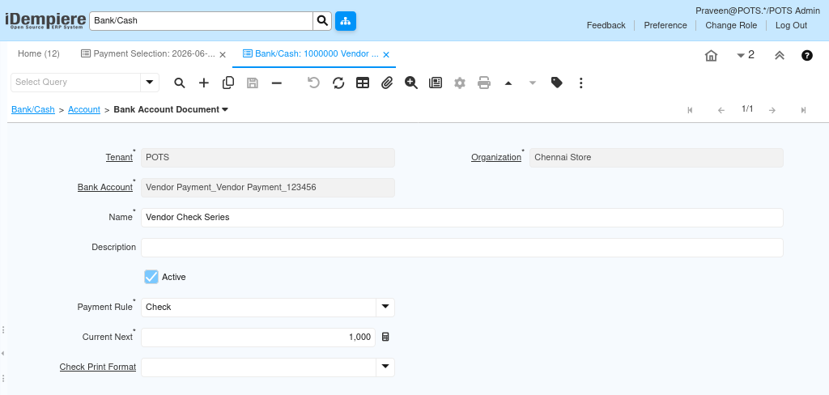829x395 pixels.
Task: Click the Select Query input box
Action: pos(75,82)
